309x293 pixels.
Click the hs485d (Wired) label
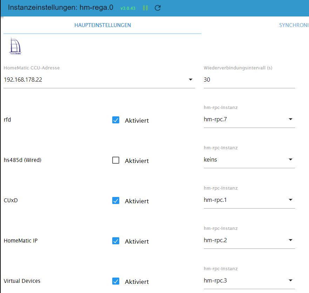tap(22, 160)
